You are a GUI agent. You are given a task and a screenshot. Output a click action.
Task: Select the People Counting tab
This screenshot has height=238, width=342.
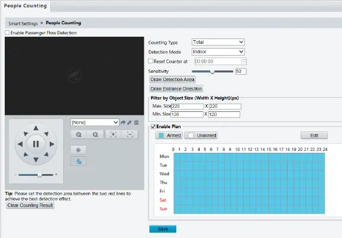pos(25,6)
